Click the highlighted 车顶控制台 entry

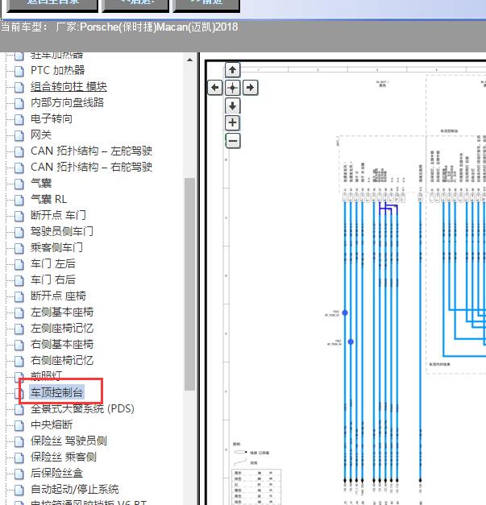(56, 392)
